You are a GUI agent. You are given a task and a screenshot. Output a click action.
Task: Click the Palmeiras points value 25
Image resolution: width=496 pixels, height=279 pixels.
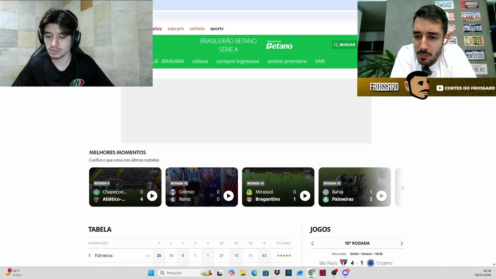159,256
